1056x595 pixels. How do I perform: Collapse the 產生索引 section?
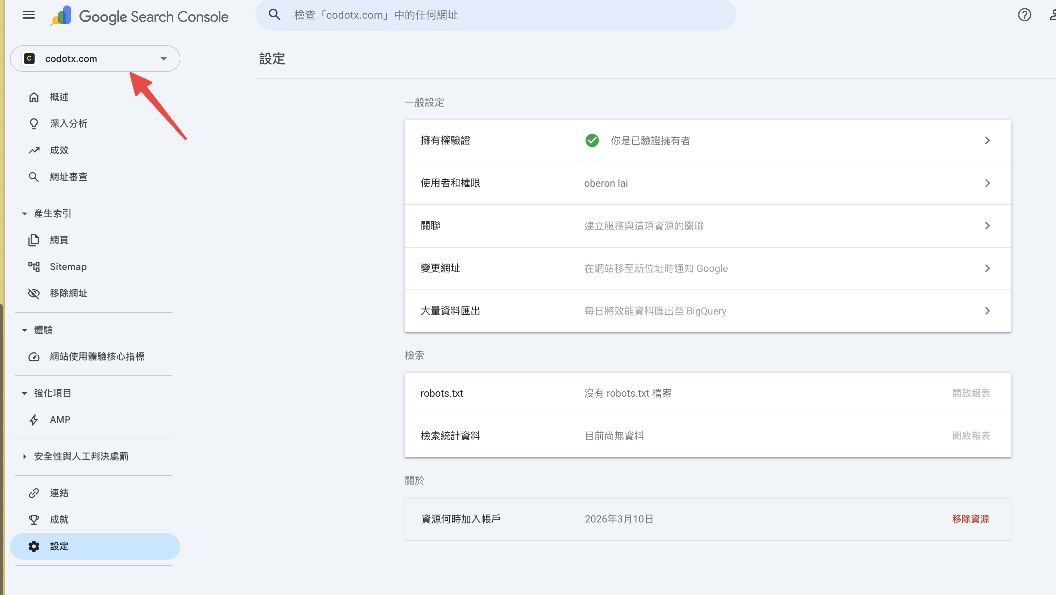pyautogui.click(x=25, y=214)
